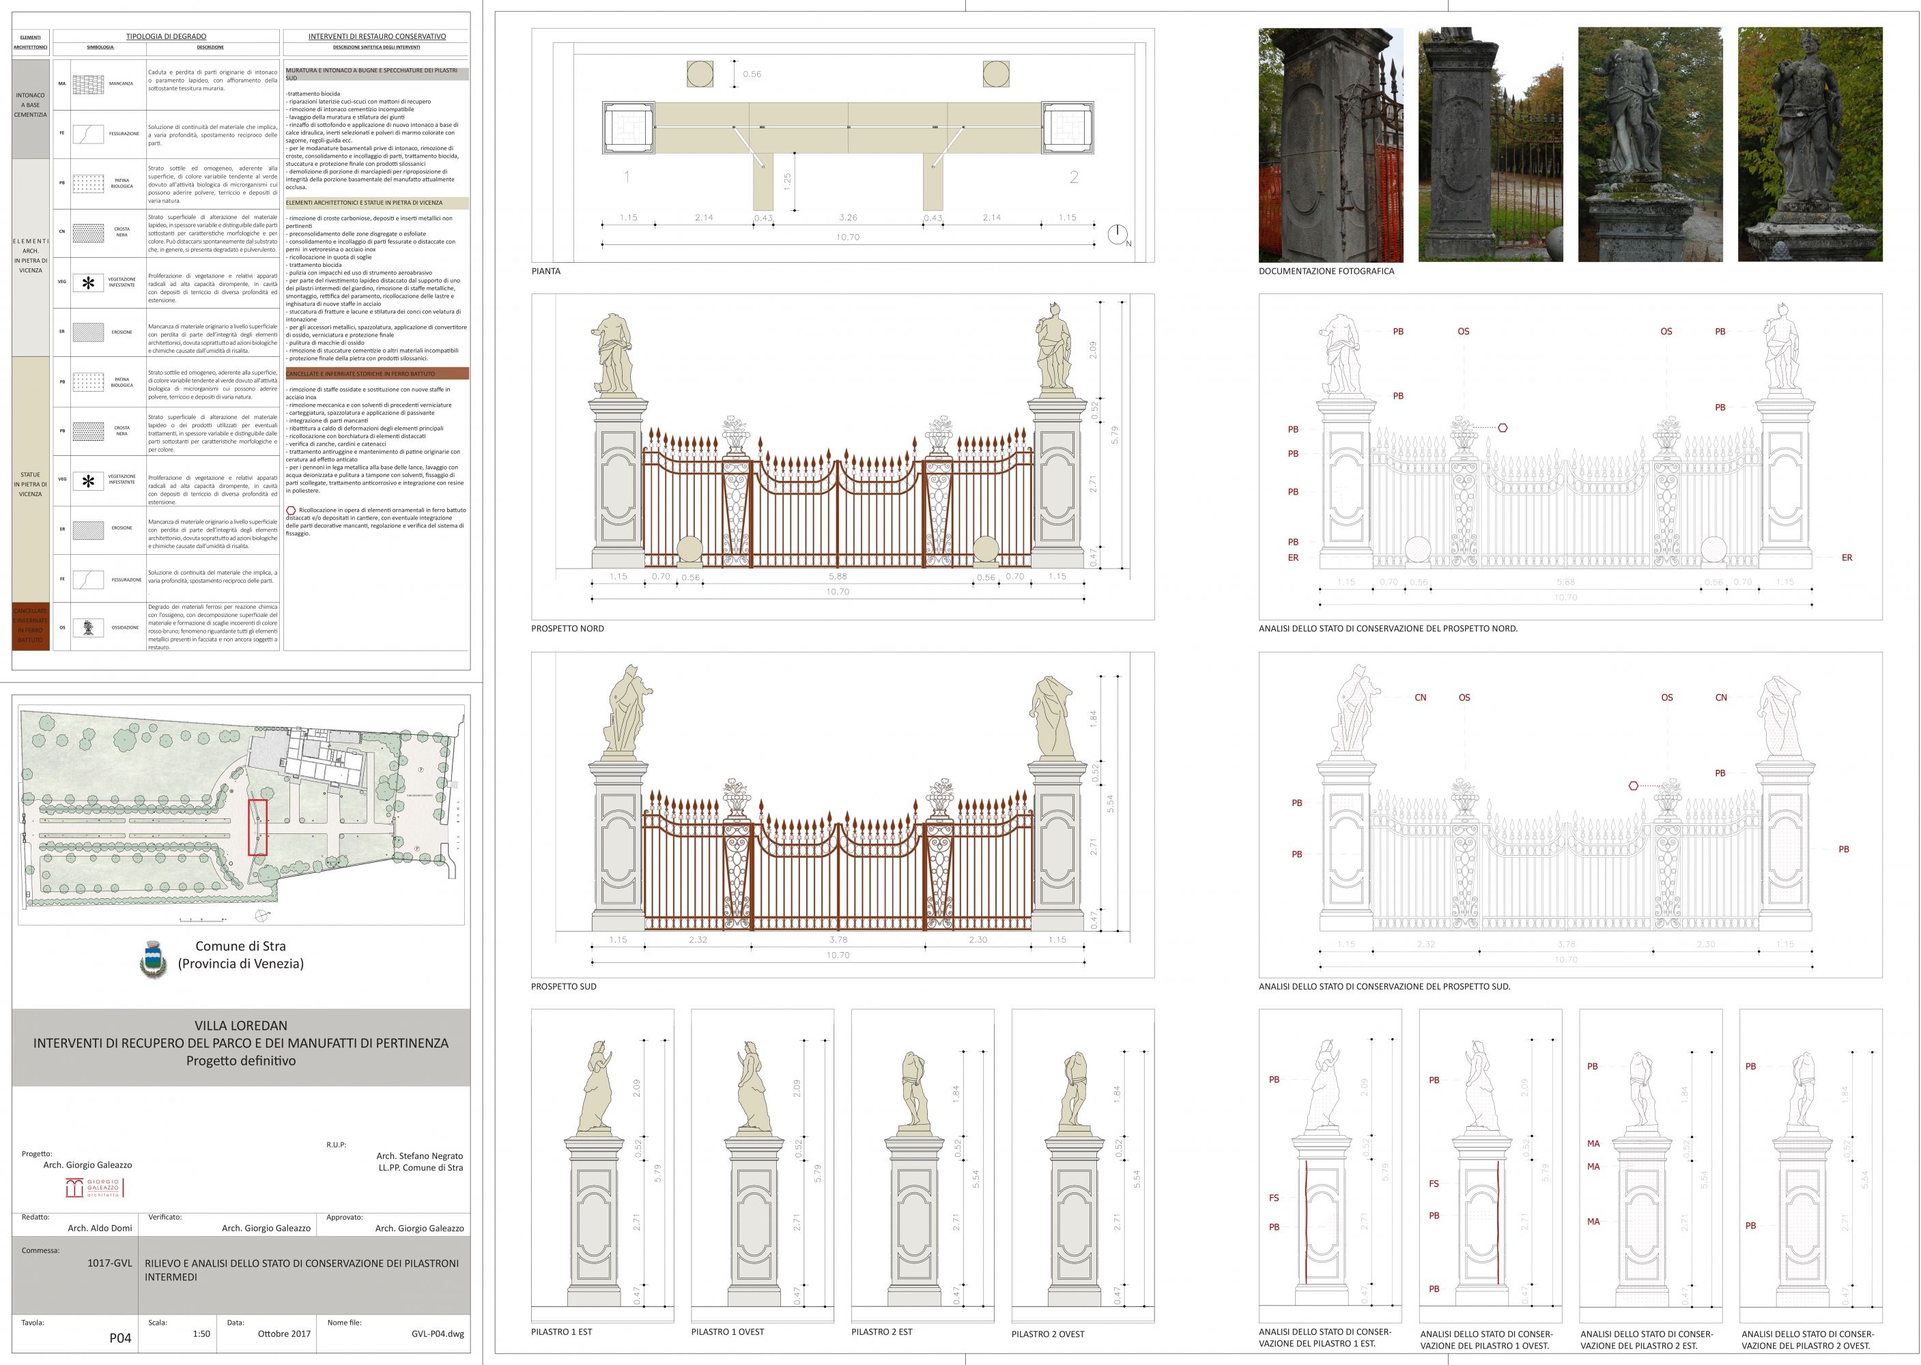Click the file name GVL-P04.dwg
Screen dimensions: 1921x1365
click(x=437, y=1334)
